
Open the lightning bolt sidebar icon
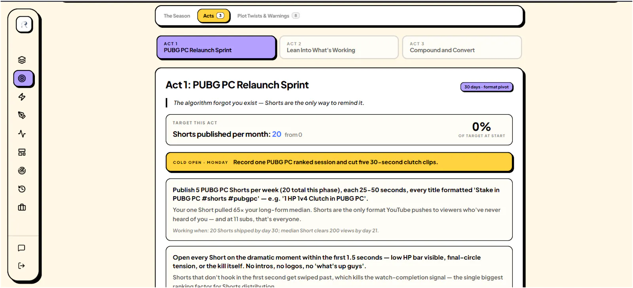pyautogui.click(x=22, y=97)
